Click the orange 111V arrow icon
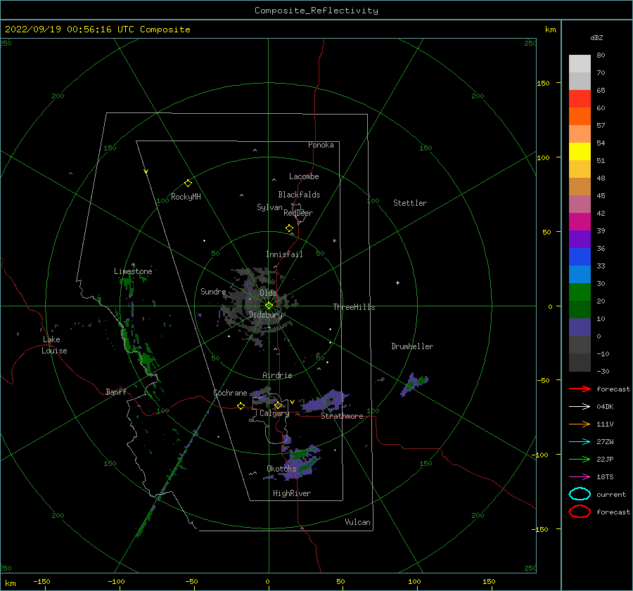633x591 pixels. tap(580, 424)
